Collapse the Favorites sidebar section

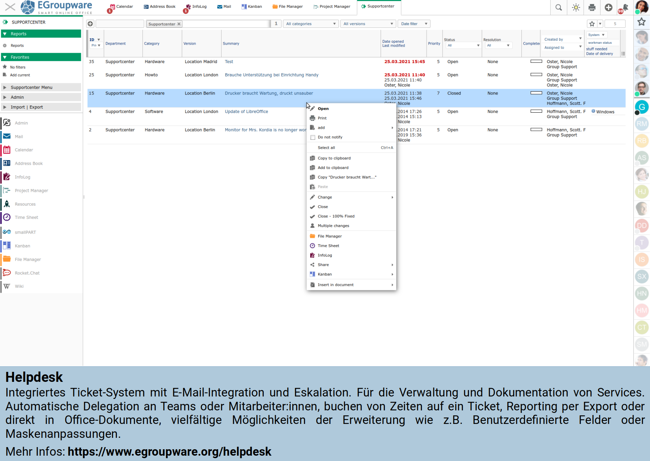coord(5,57)
